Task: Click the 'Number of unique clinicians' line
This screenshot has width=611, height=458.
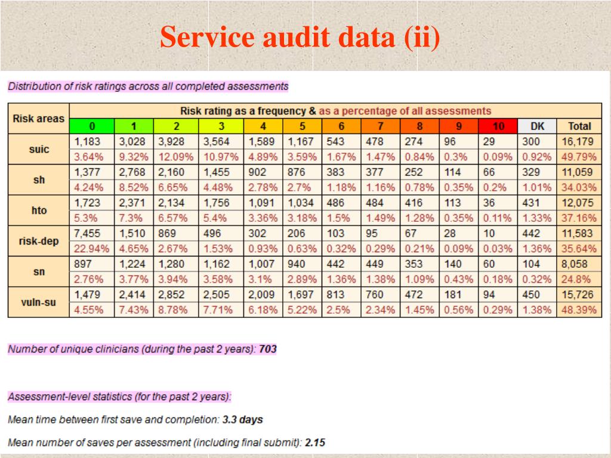Action: pos(142,349)
